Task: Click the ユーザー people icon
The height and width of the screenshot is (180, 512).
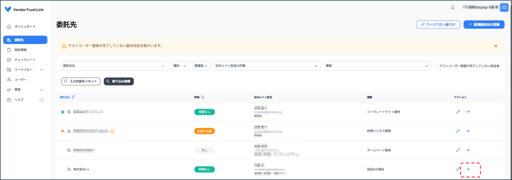Action: 9,79
